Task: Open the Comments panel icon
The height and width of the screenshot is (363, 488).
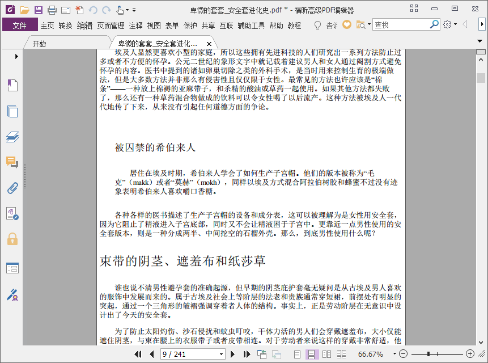Action: [x=12, y=162]
